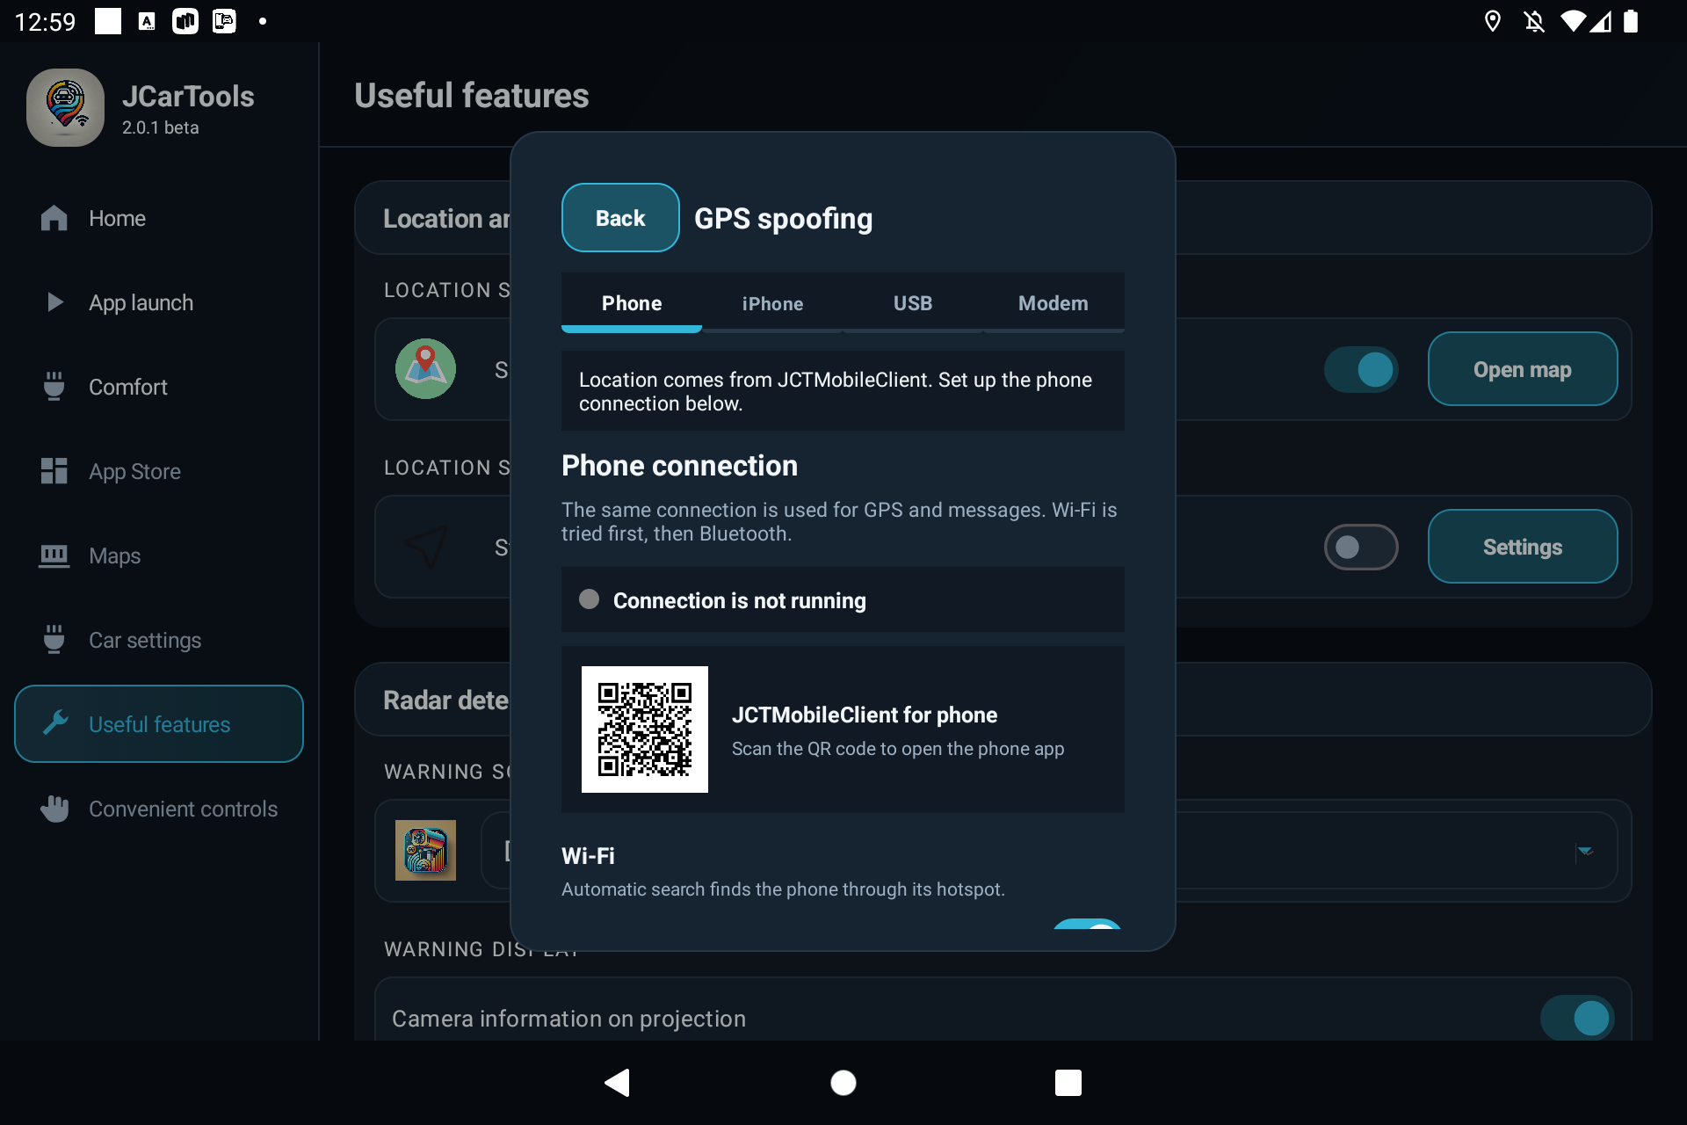Click the App Store grid icon
This screenshot has height=1125, width=1687.
coord(54,471)
